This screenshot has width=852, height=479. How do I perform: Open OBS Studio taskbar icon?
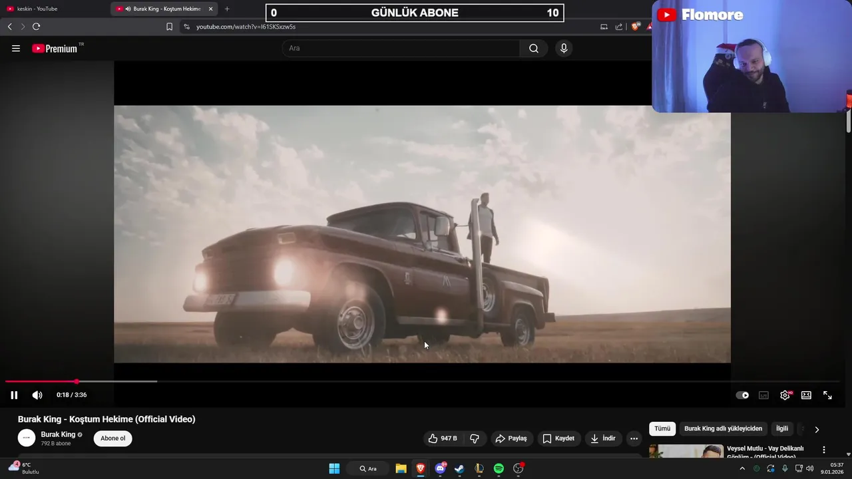(519, 468)
